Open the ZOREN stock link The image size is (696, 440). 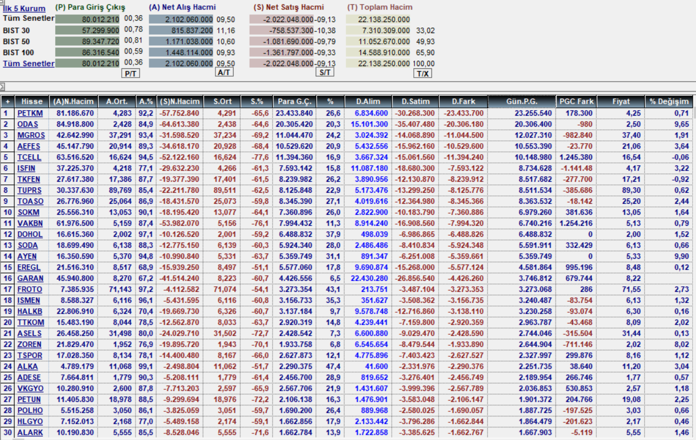tap(30, 344)
